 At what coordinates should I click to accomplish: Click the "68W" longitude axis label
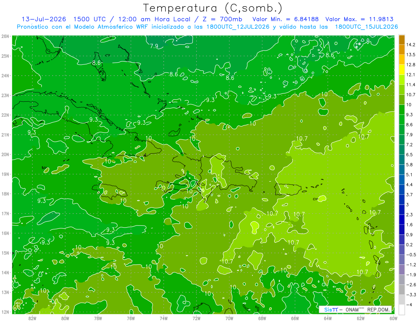pos(262,318)
